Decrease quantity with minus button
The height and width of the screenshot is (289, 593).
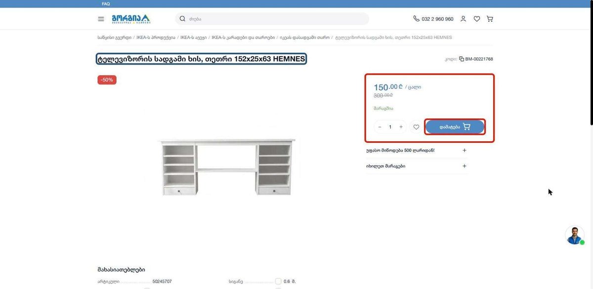[x=380, y=127]
